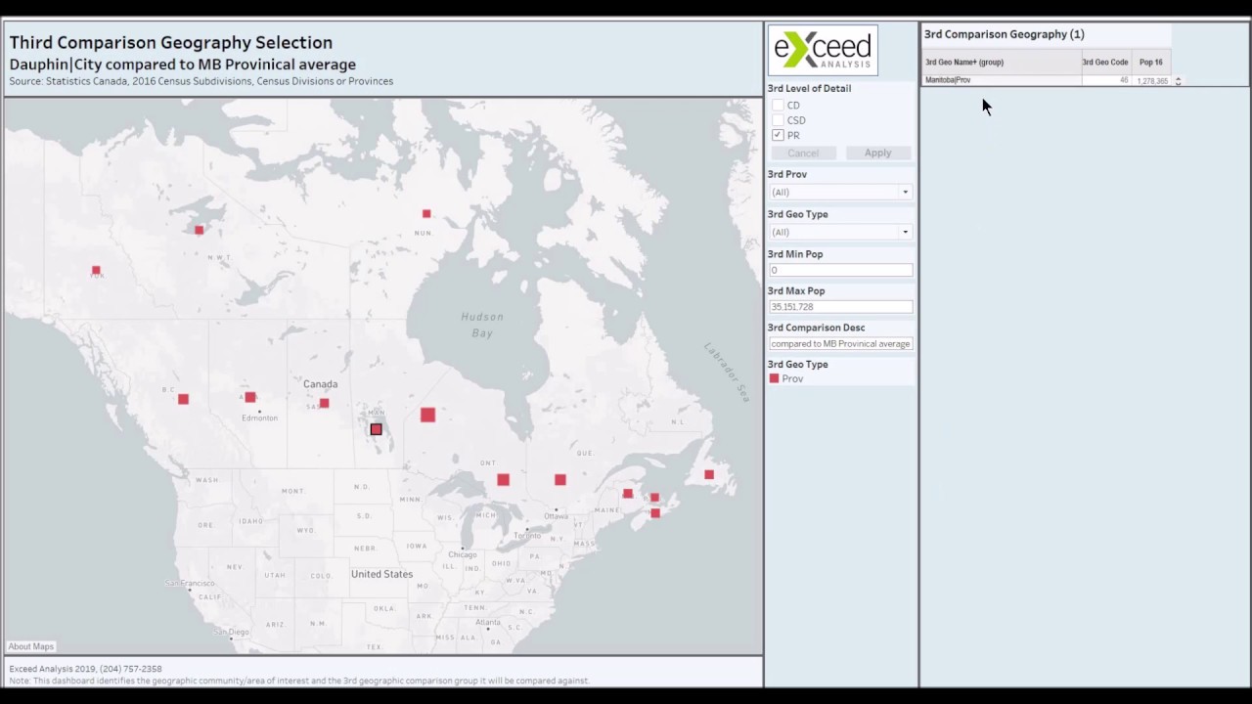Check the CSD level of detail box
Screen dimensions: 1252x704
click(779, 120)
